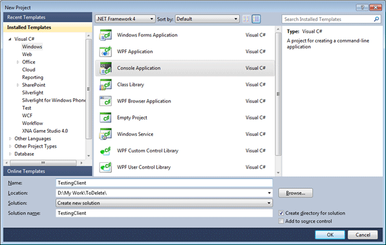
Task: Click the "Windows Service" template name
Action: (x=135, y=134)
